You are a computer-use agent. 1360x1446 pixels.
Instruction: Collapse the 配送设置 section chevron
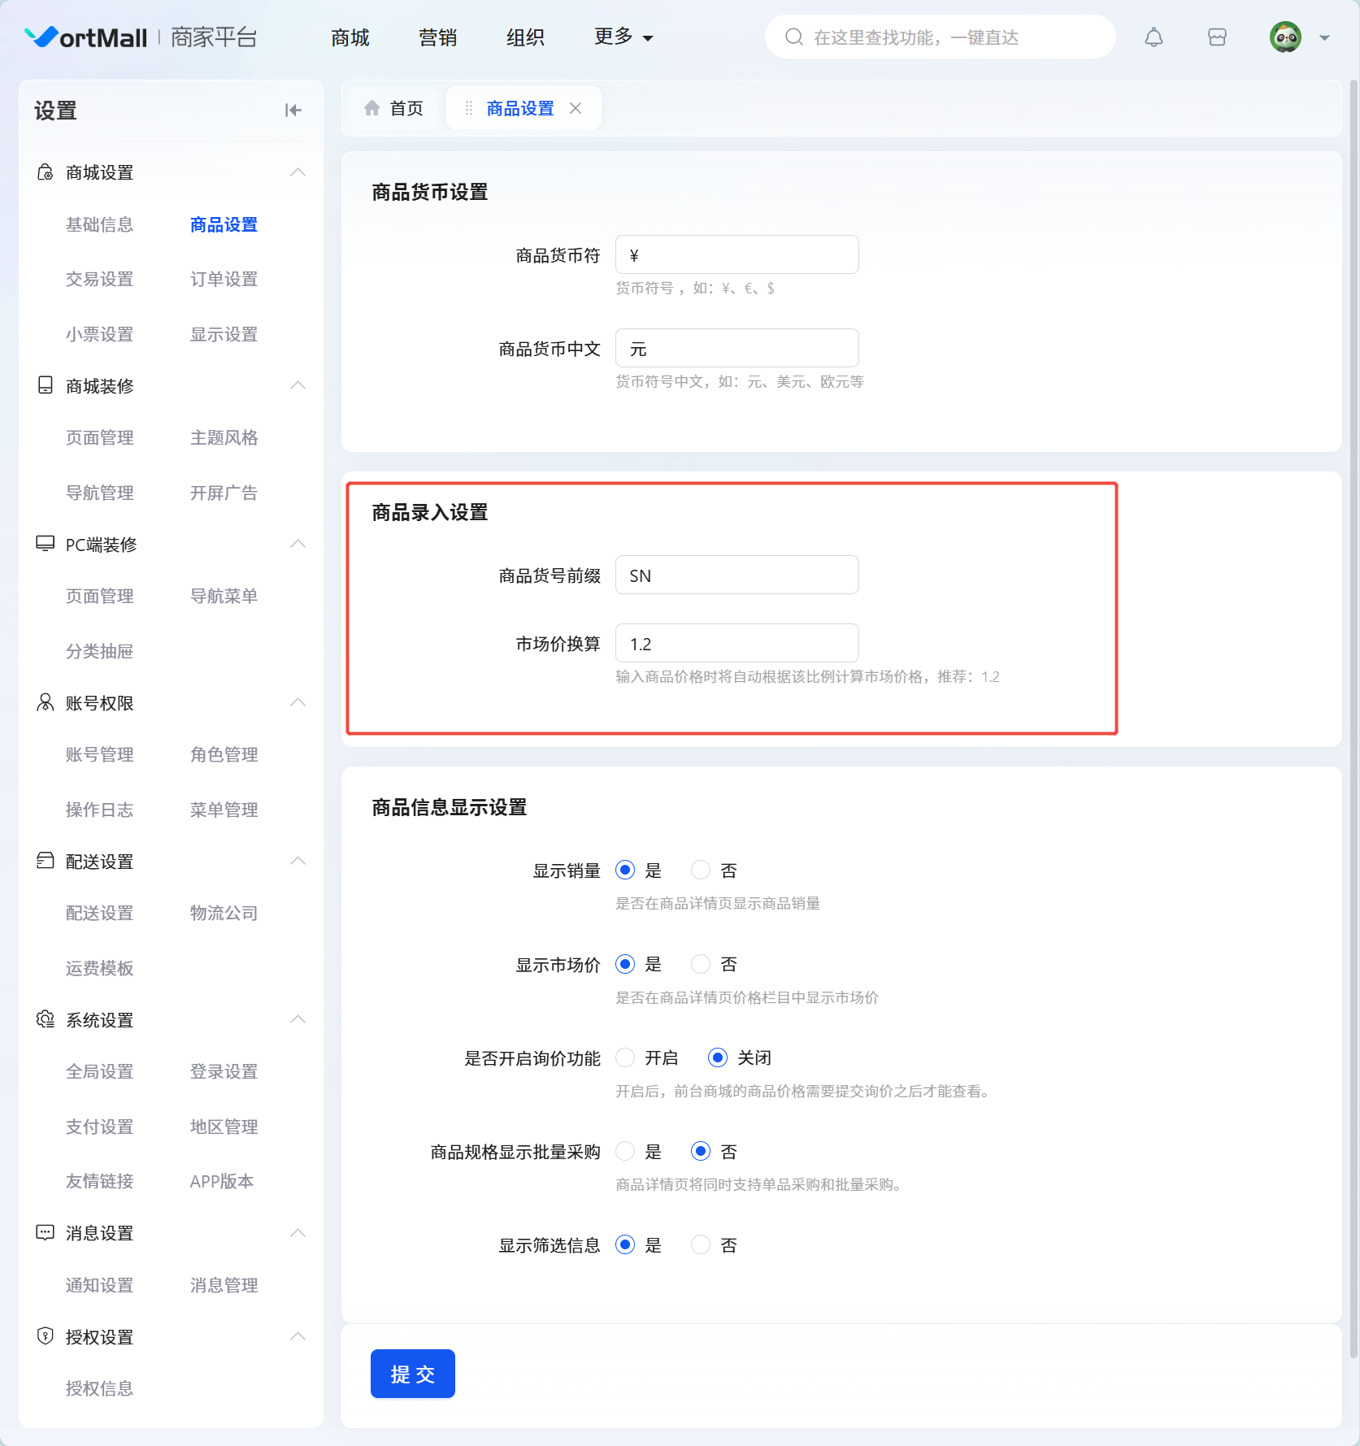[298, 861]
